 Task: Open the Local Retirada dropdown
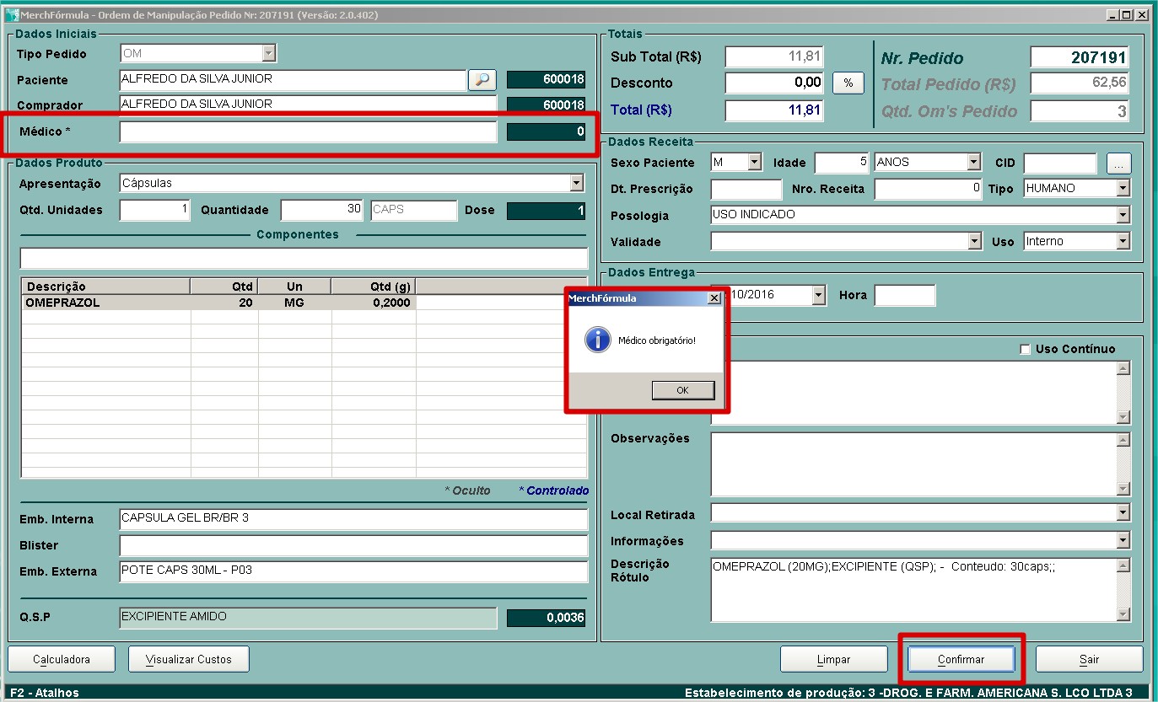tap(1123, 513)
